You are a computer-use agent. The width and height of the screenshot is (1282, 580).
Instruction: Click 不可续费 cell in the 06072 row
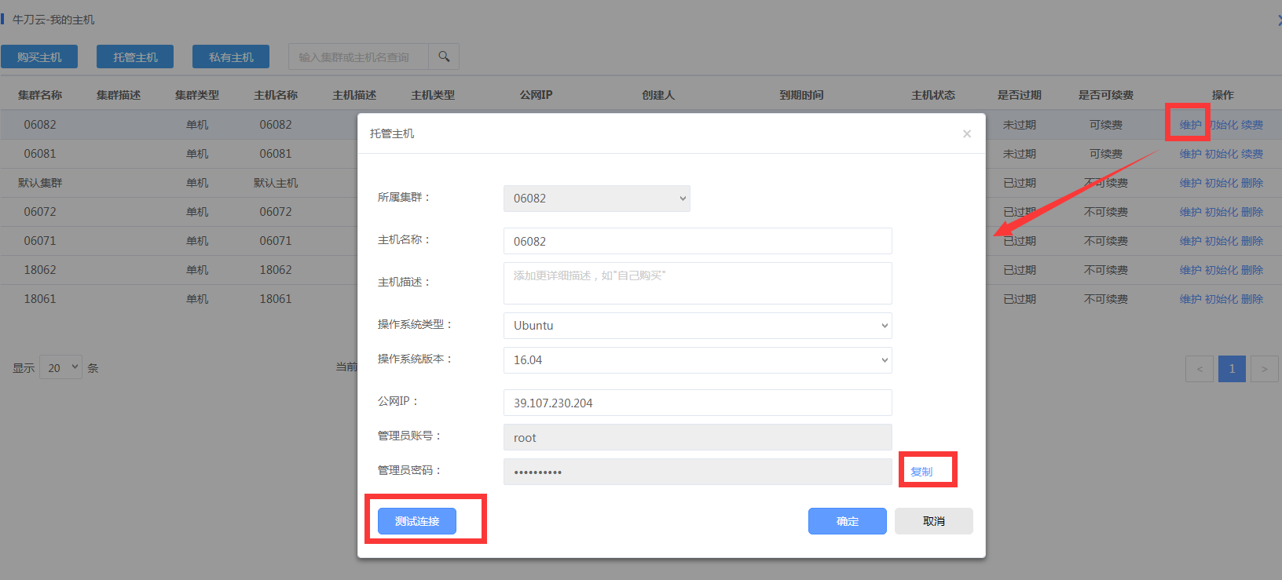tap(1106, 212)
